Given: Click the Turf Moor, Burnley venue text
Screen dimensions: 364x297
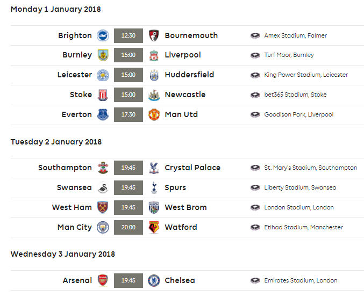Looking at the screenshot, I should [x=289, y=55].
